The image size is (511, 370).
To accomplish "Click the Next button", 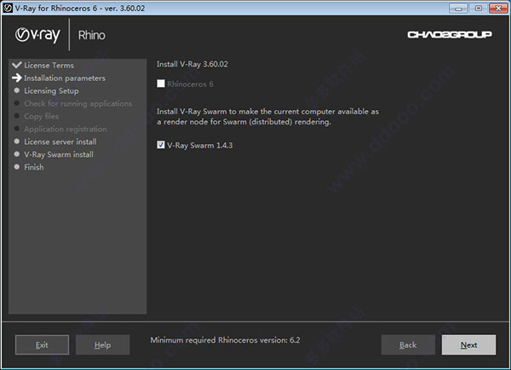I will tap(468, 344).
